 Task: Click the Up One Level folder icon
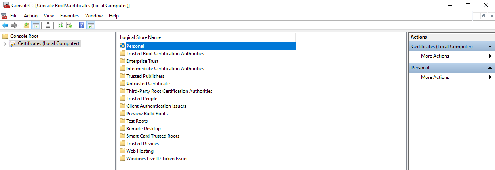coord(27,26)
